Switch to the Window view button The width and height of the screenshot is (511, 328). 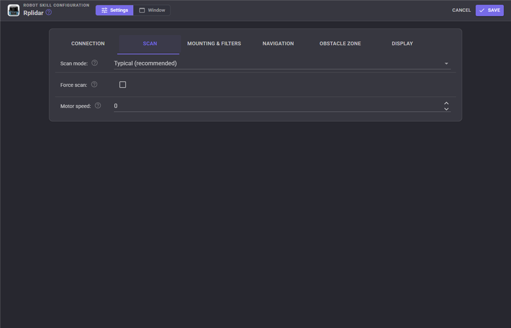coord(152,10)
